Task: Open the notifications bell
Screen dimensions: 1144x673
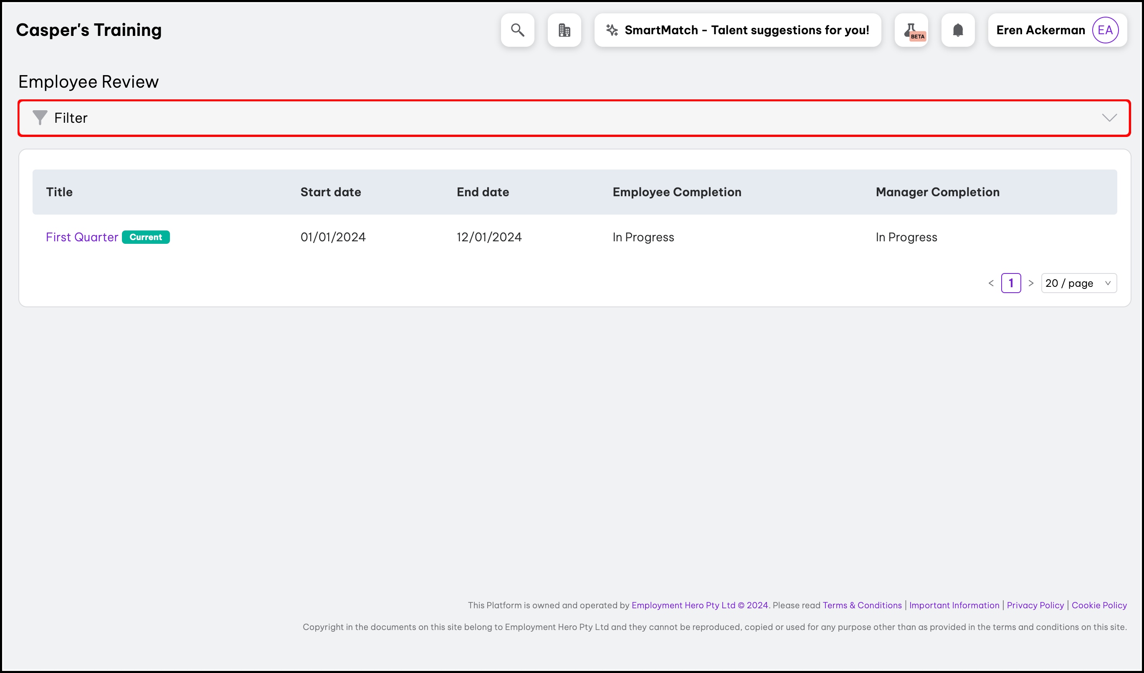Action: (x=958, y=30)
